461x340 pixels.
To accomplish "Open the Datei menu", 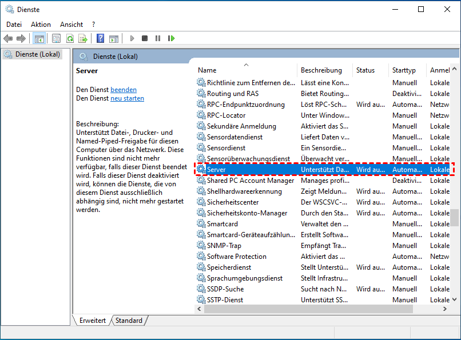I will click(14, 25).
